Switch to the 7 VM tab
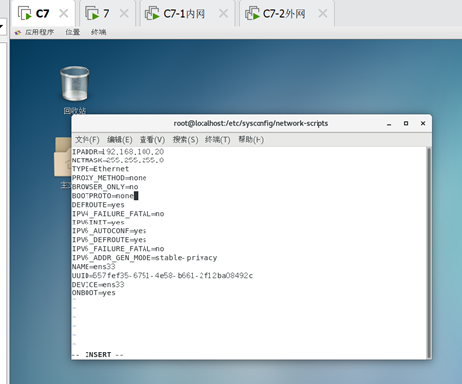The image size is (462, 384). point(106,13)
